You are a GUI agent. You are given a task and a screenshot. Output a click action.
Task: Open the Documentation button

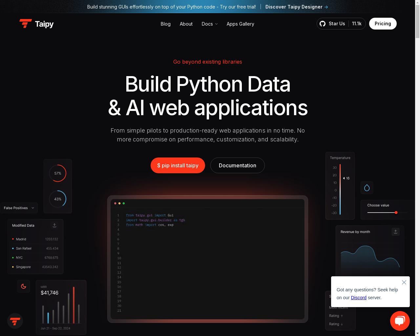[x=238, y=165]
